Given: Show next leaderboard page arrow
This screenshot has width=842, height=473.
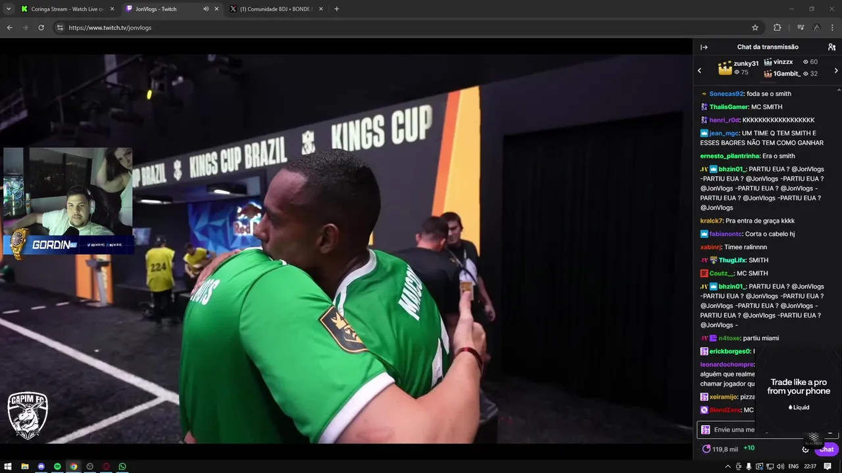Looking at the screenshot, I should tap(836, 70).
